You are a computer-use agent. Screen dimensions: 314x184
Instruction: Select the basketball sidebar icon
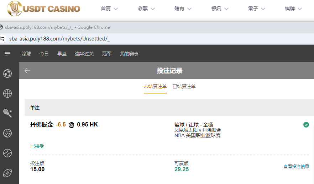pyautogui.click(x=7, y=93)
